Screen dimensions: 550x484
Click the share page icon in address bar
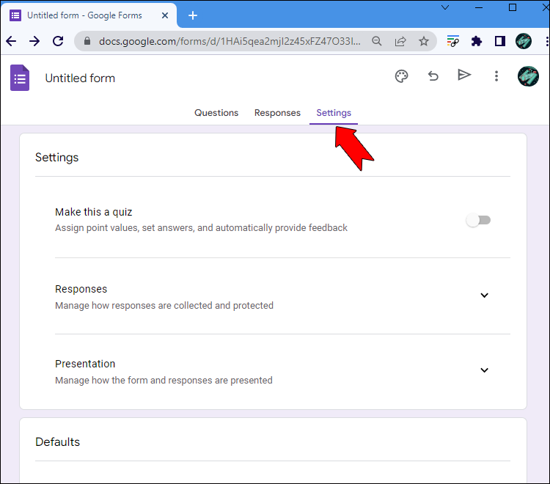pyautogui.click(x=400, y=42)
